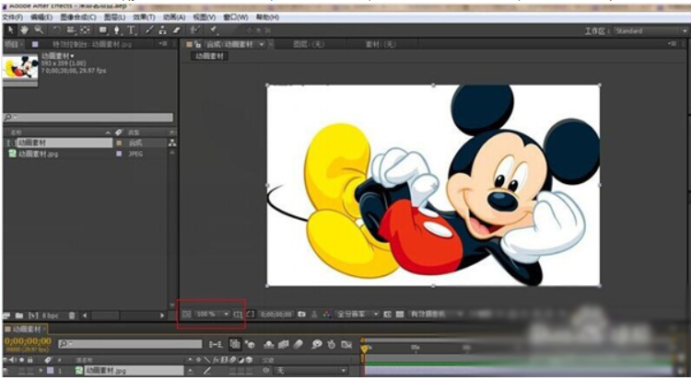Click the timeline timecode 0;00;00;00
This screenshot has width=691, height=380.
click(28, 341)
